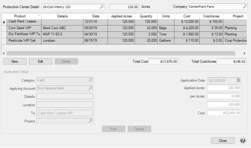The image size is (251, 148).
Task: Click the MAP 11-52-0 details cell
Action: [x=62, y=35]
